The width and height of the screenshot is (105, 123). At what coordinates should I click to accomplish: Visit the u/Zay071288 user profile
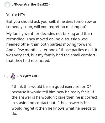click(27, 76)
